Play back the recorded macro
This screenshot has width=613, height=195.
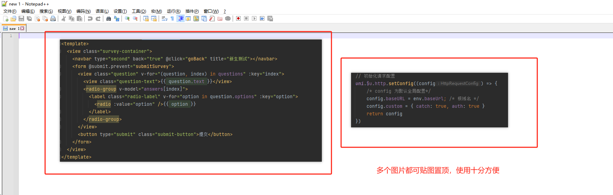254,19
